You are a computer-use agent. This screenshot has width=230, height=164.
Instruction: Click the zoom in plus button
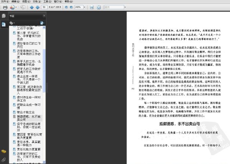(71, 7)
